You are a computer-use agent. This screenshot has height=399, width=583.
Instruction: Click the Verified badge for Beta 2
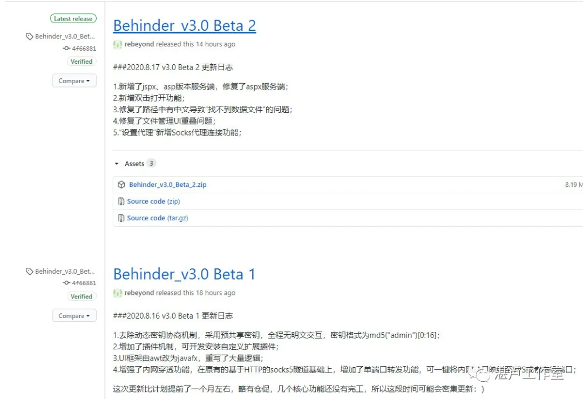81,62
